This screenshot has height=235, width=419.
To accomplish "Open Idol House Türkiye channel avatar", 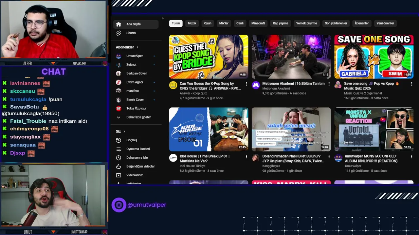I will coord(173,158).
